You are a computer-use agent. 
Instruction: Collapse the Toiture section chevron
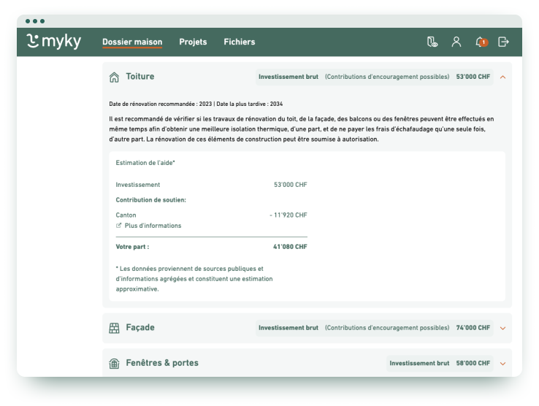tap(503, 77)
